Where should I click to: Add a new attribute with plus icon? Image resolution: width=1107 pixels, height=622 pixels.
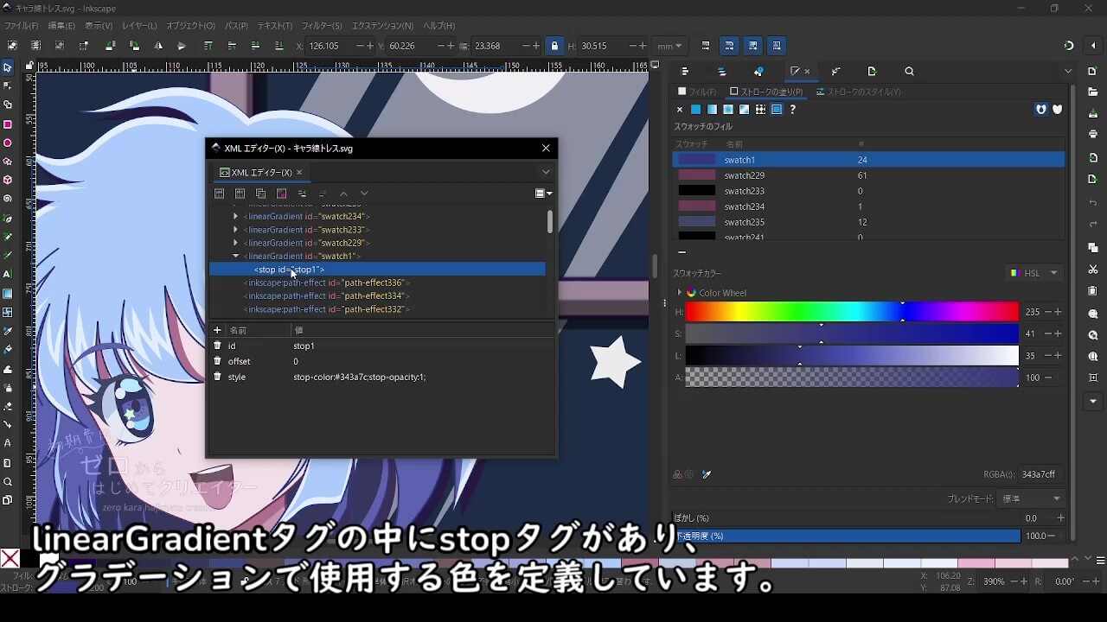[x=217, y=330]
